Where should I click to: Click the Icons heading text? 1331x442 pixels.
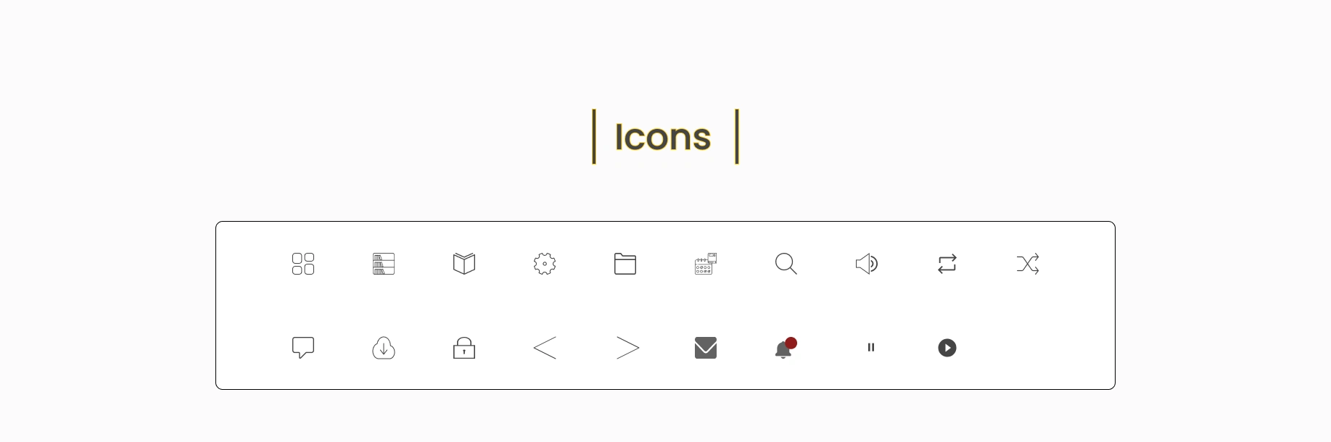tap(663, 137)
